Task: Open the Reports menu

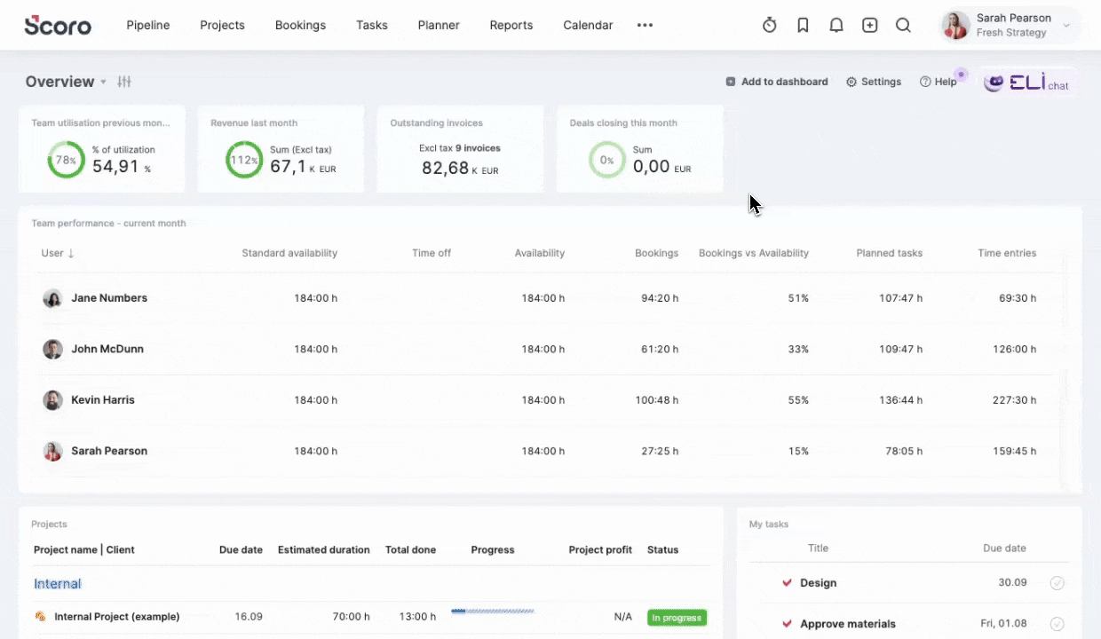Action: pyautogui.click(x=511, y=25)
